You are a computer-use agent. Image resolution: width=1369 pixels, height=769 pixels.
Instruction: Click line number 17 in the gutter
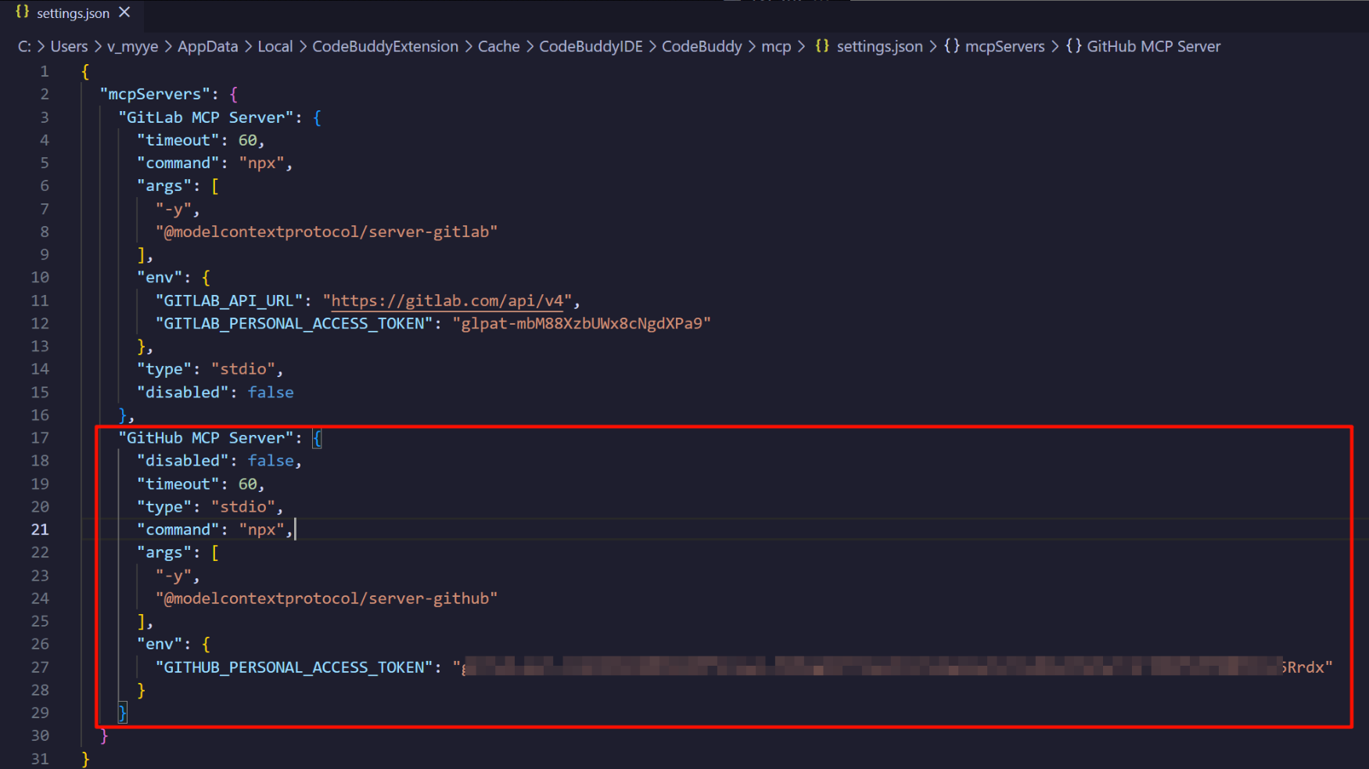click(40, 437)
